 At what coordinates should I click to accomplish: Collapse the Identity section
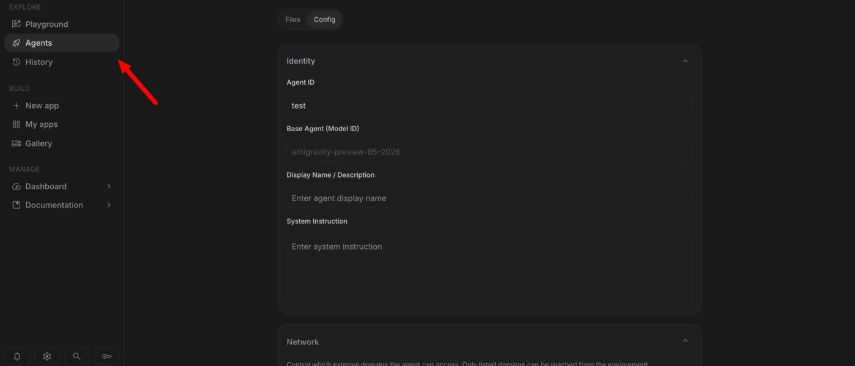point(685,61)
